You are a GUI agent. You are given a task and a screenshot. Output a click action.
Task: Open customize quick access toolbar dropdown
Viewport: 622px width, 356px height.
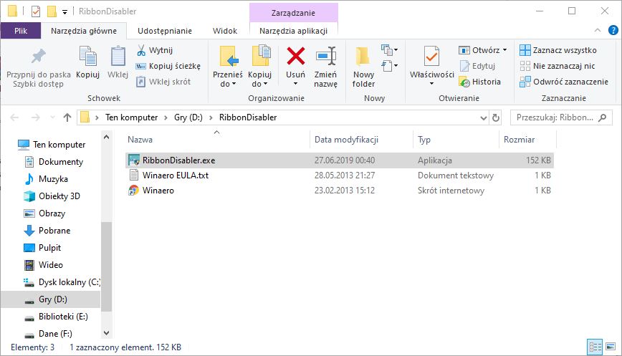[64, 12]
